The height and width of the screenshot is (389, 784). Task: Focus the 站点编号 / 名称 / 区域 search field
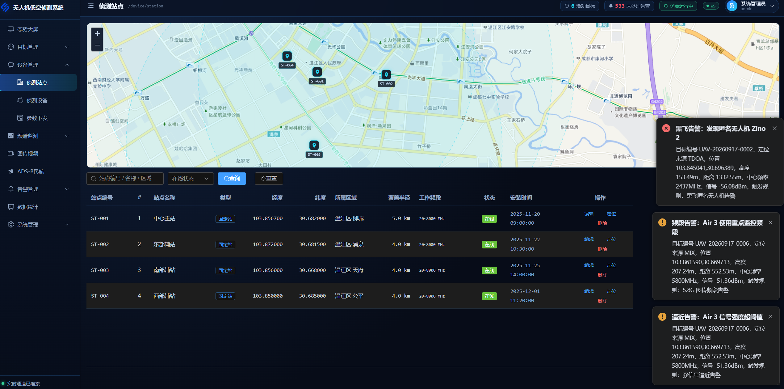125,179
